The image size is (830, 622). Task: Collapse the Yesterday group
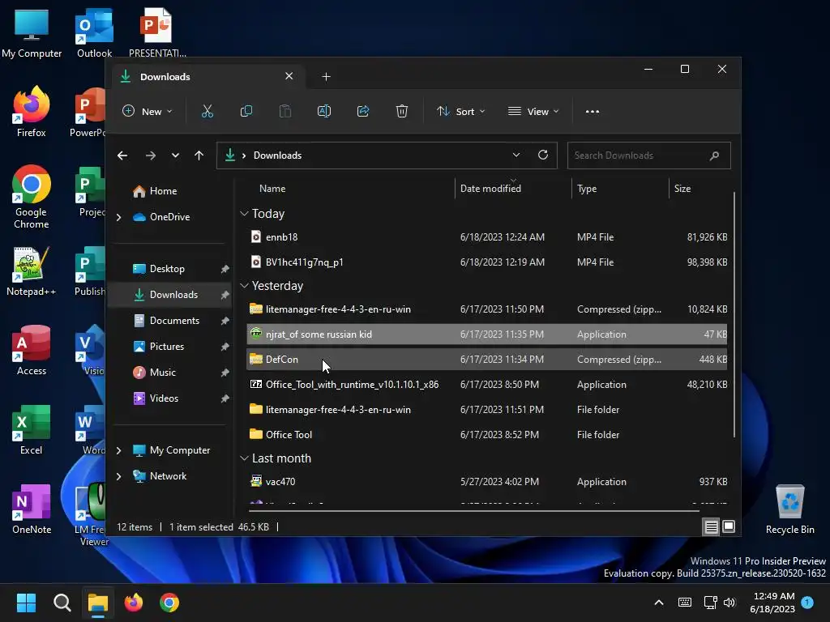point(244,286)
